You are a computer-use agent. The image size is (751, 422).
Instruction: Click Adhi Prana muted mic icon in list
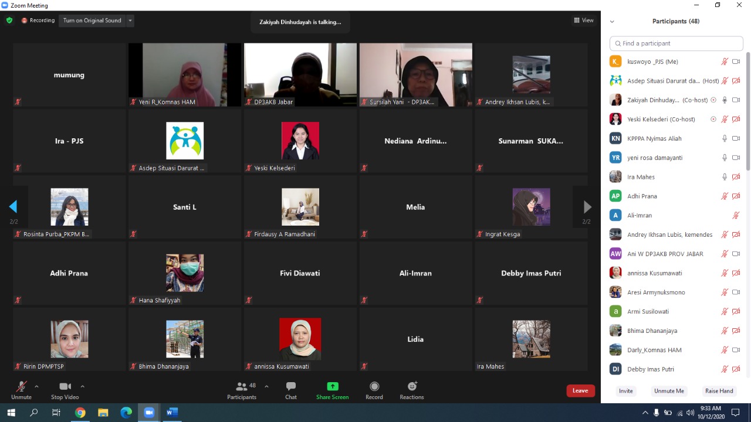click(725, 196)
